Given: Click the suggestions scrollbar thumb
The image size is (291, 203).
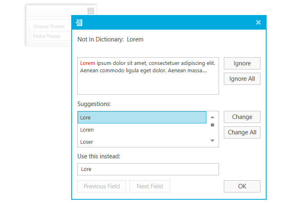Looking at the screenshot, I should pos(212,125).
